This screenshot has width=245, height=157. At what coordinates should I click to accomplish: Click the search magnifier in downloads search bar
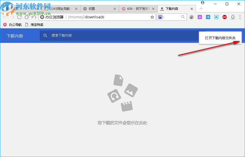click(x=45, y=35)
